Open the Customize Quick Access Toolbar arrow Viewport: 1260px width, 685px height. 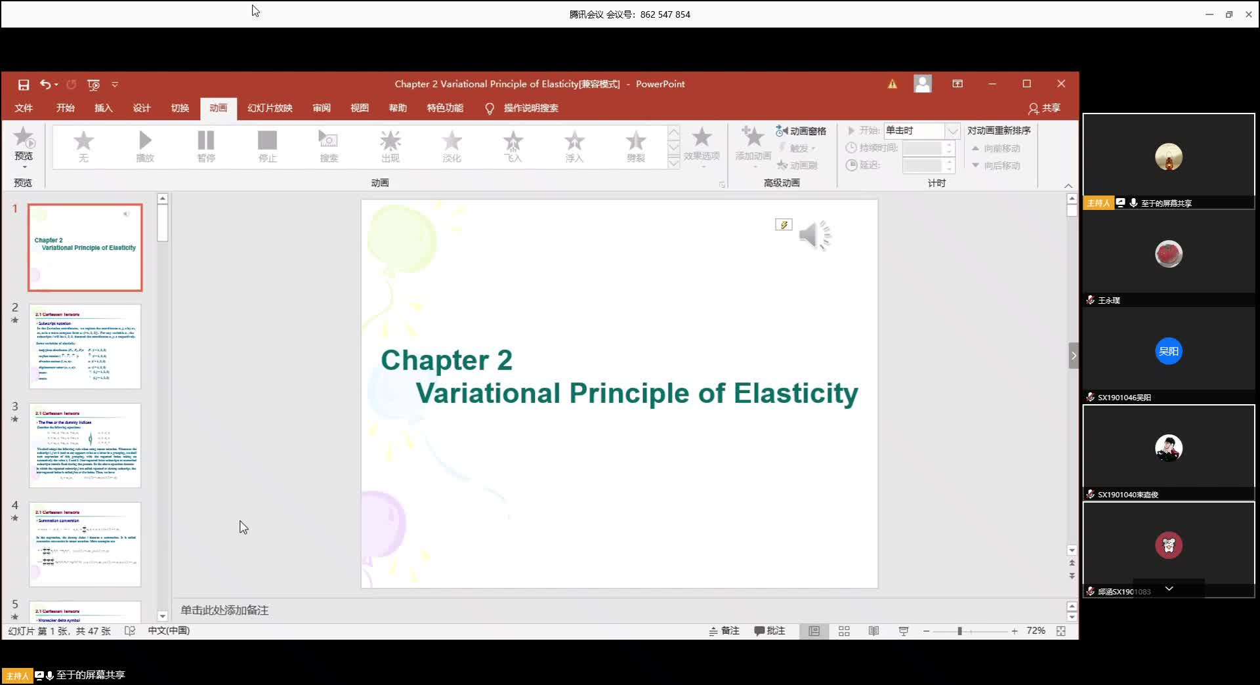coord(115,85)
